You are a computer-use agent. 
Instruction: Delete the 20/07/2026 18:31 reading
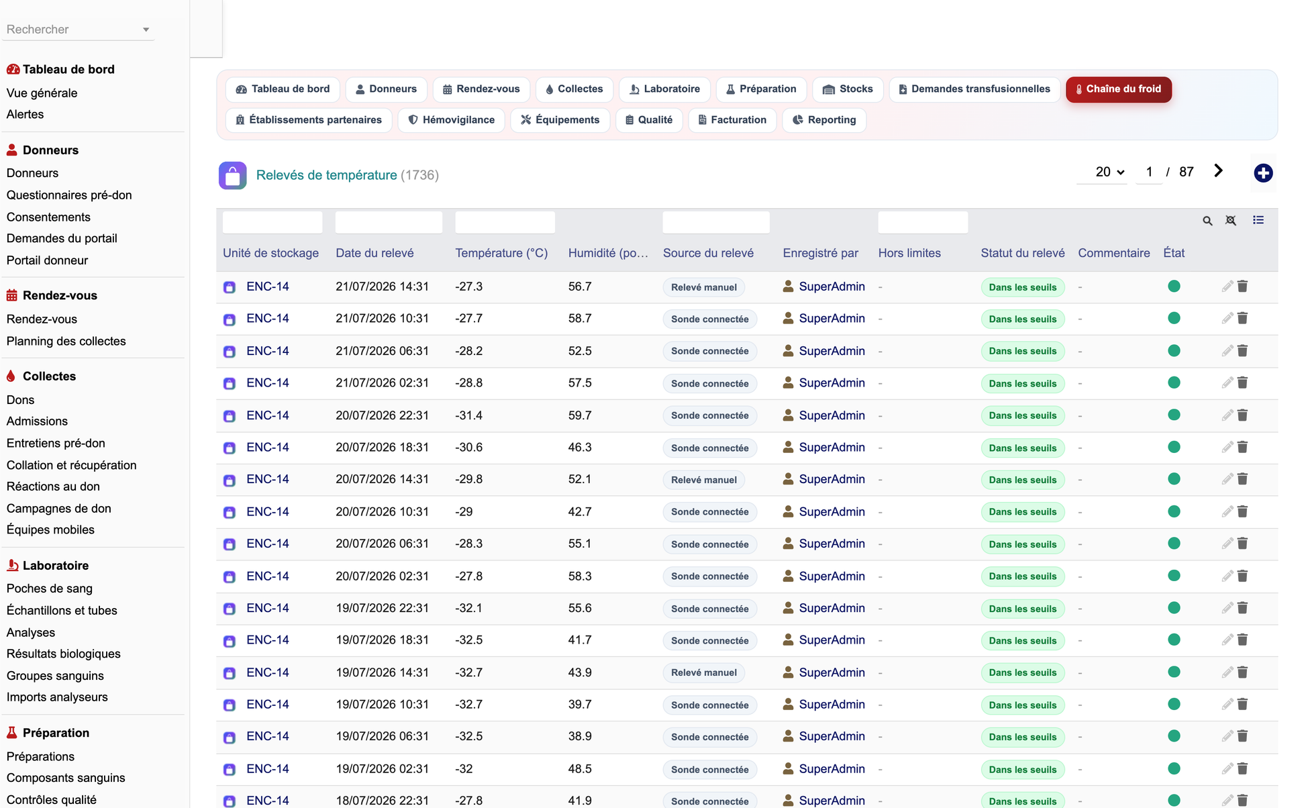pyautogui.click(x=1242, y=447)
